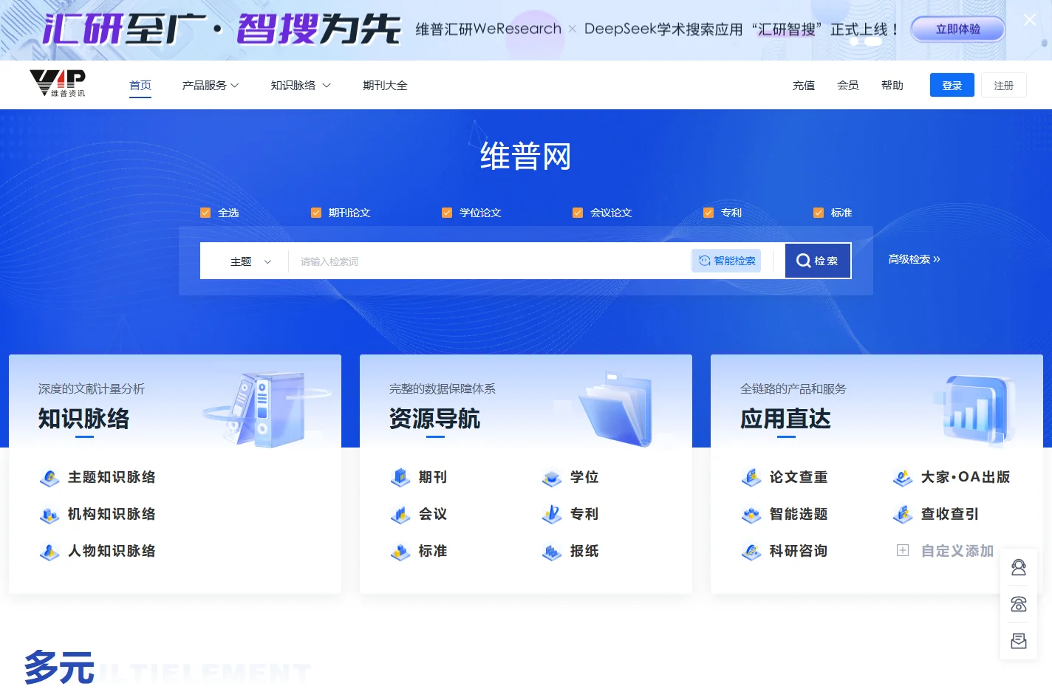
Task: Click the 标准 resource icon
Action: coord(400,552)
